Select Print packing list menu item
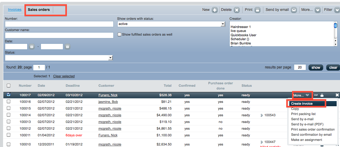 click(303, 114)
